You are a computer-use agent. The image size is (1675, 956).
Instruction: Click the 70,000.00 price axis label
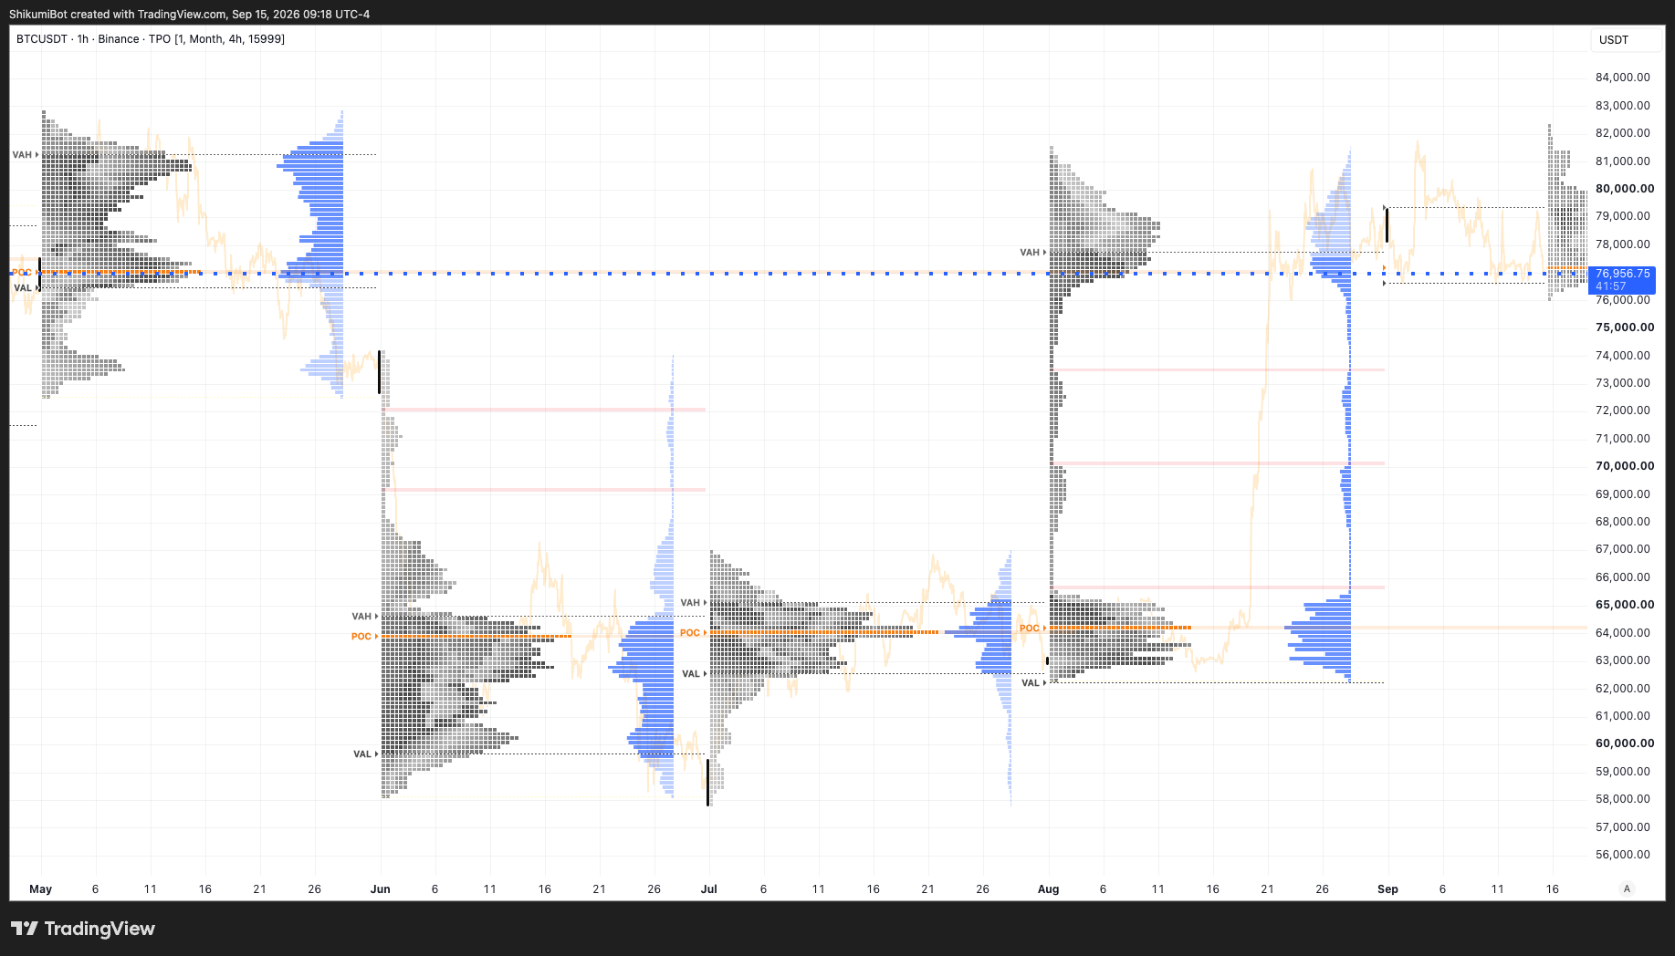[x=1625, y=466]
